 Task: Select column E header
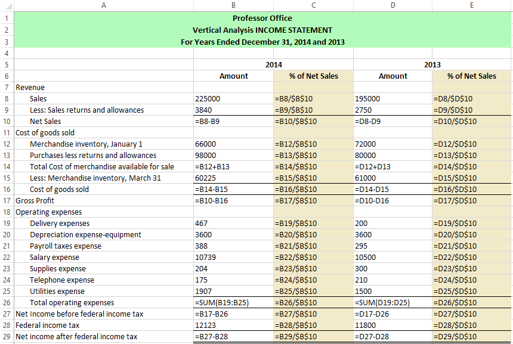(472, 5)
